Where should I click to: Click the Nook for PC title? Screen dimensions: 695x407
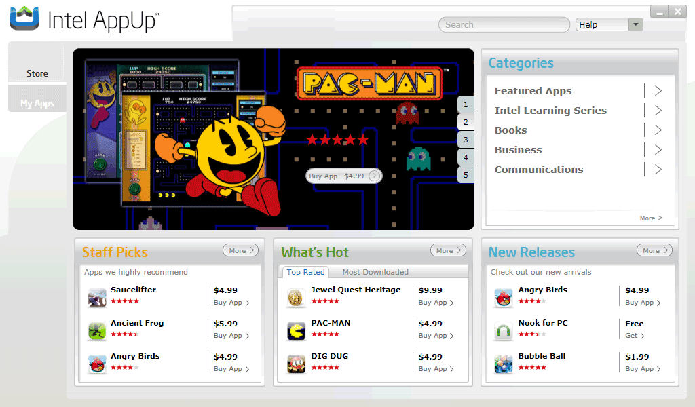tap(543, 323)
